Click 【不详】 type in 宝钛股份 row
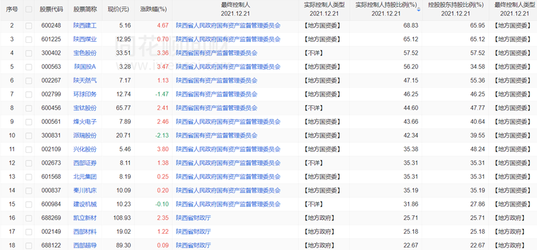 [x=313, y=108]
